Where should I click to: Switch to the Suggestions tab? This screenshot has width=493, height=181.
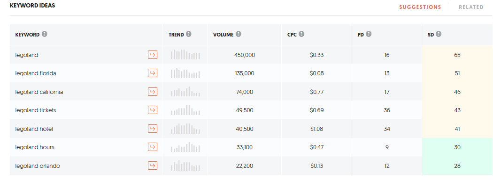pyautogui.click(x=420, y=7)
